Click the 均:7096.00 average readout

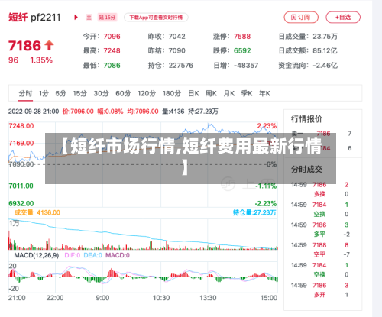(143, 112)
